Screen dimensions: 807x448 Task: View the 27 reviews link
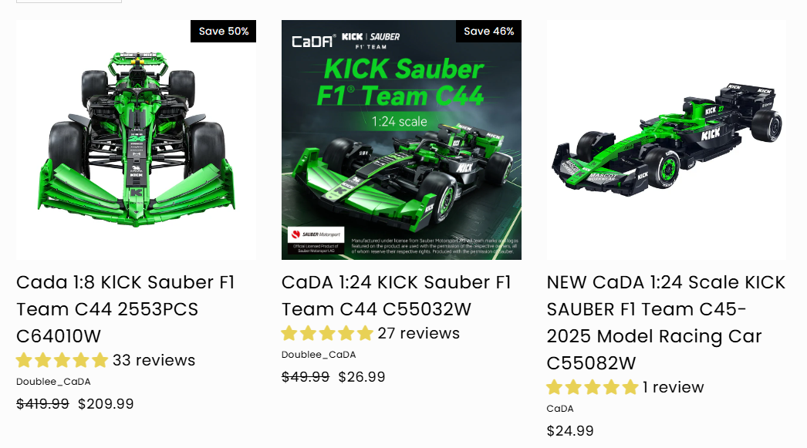pyautogui.click(x=419, y=334)
